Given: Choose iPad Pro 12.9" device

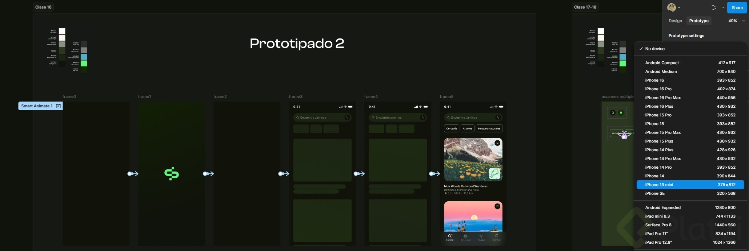Looking at the screenshot, I should 690,242.
